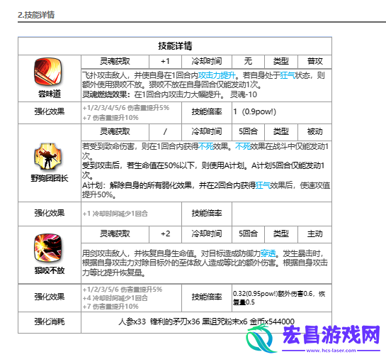
Task: Open the 穿透 blue link
Action: [268, 253]
